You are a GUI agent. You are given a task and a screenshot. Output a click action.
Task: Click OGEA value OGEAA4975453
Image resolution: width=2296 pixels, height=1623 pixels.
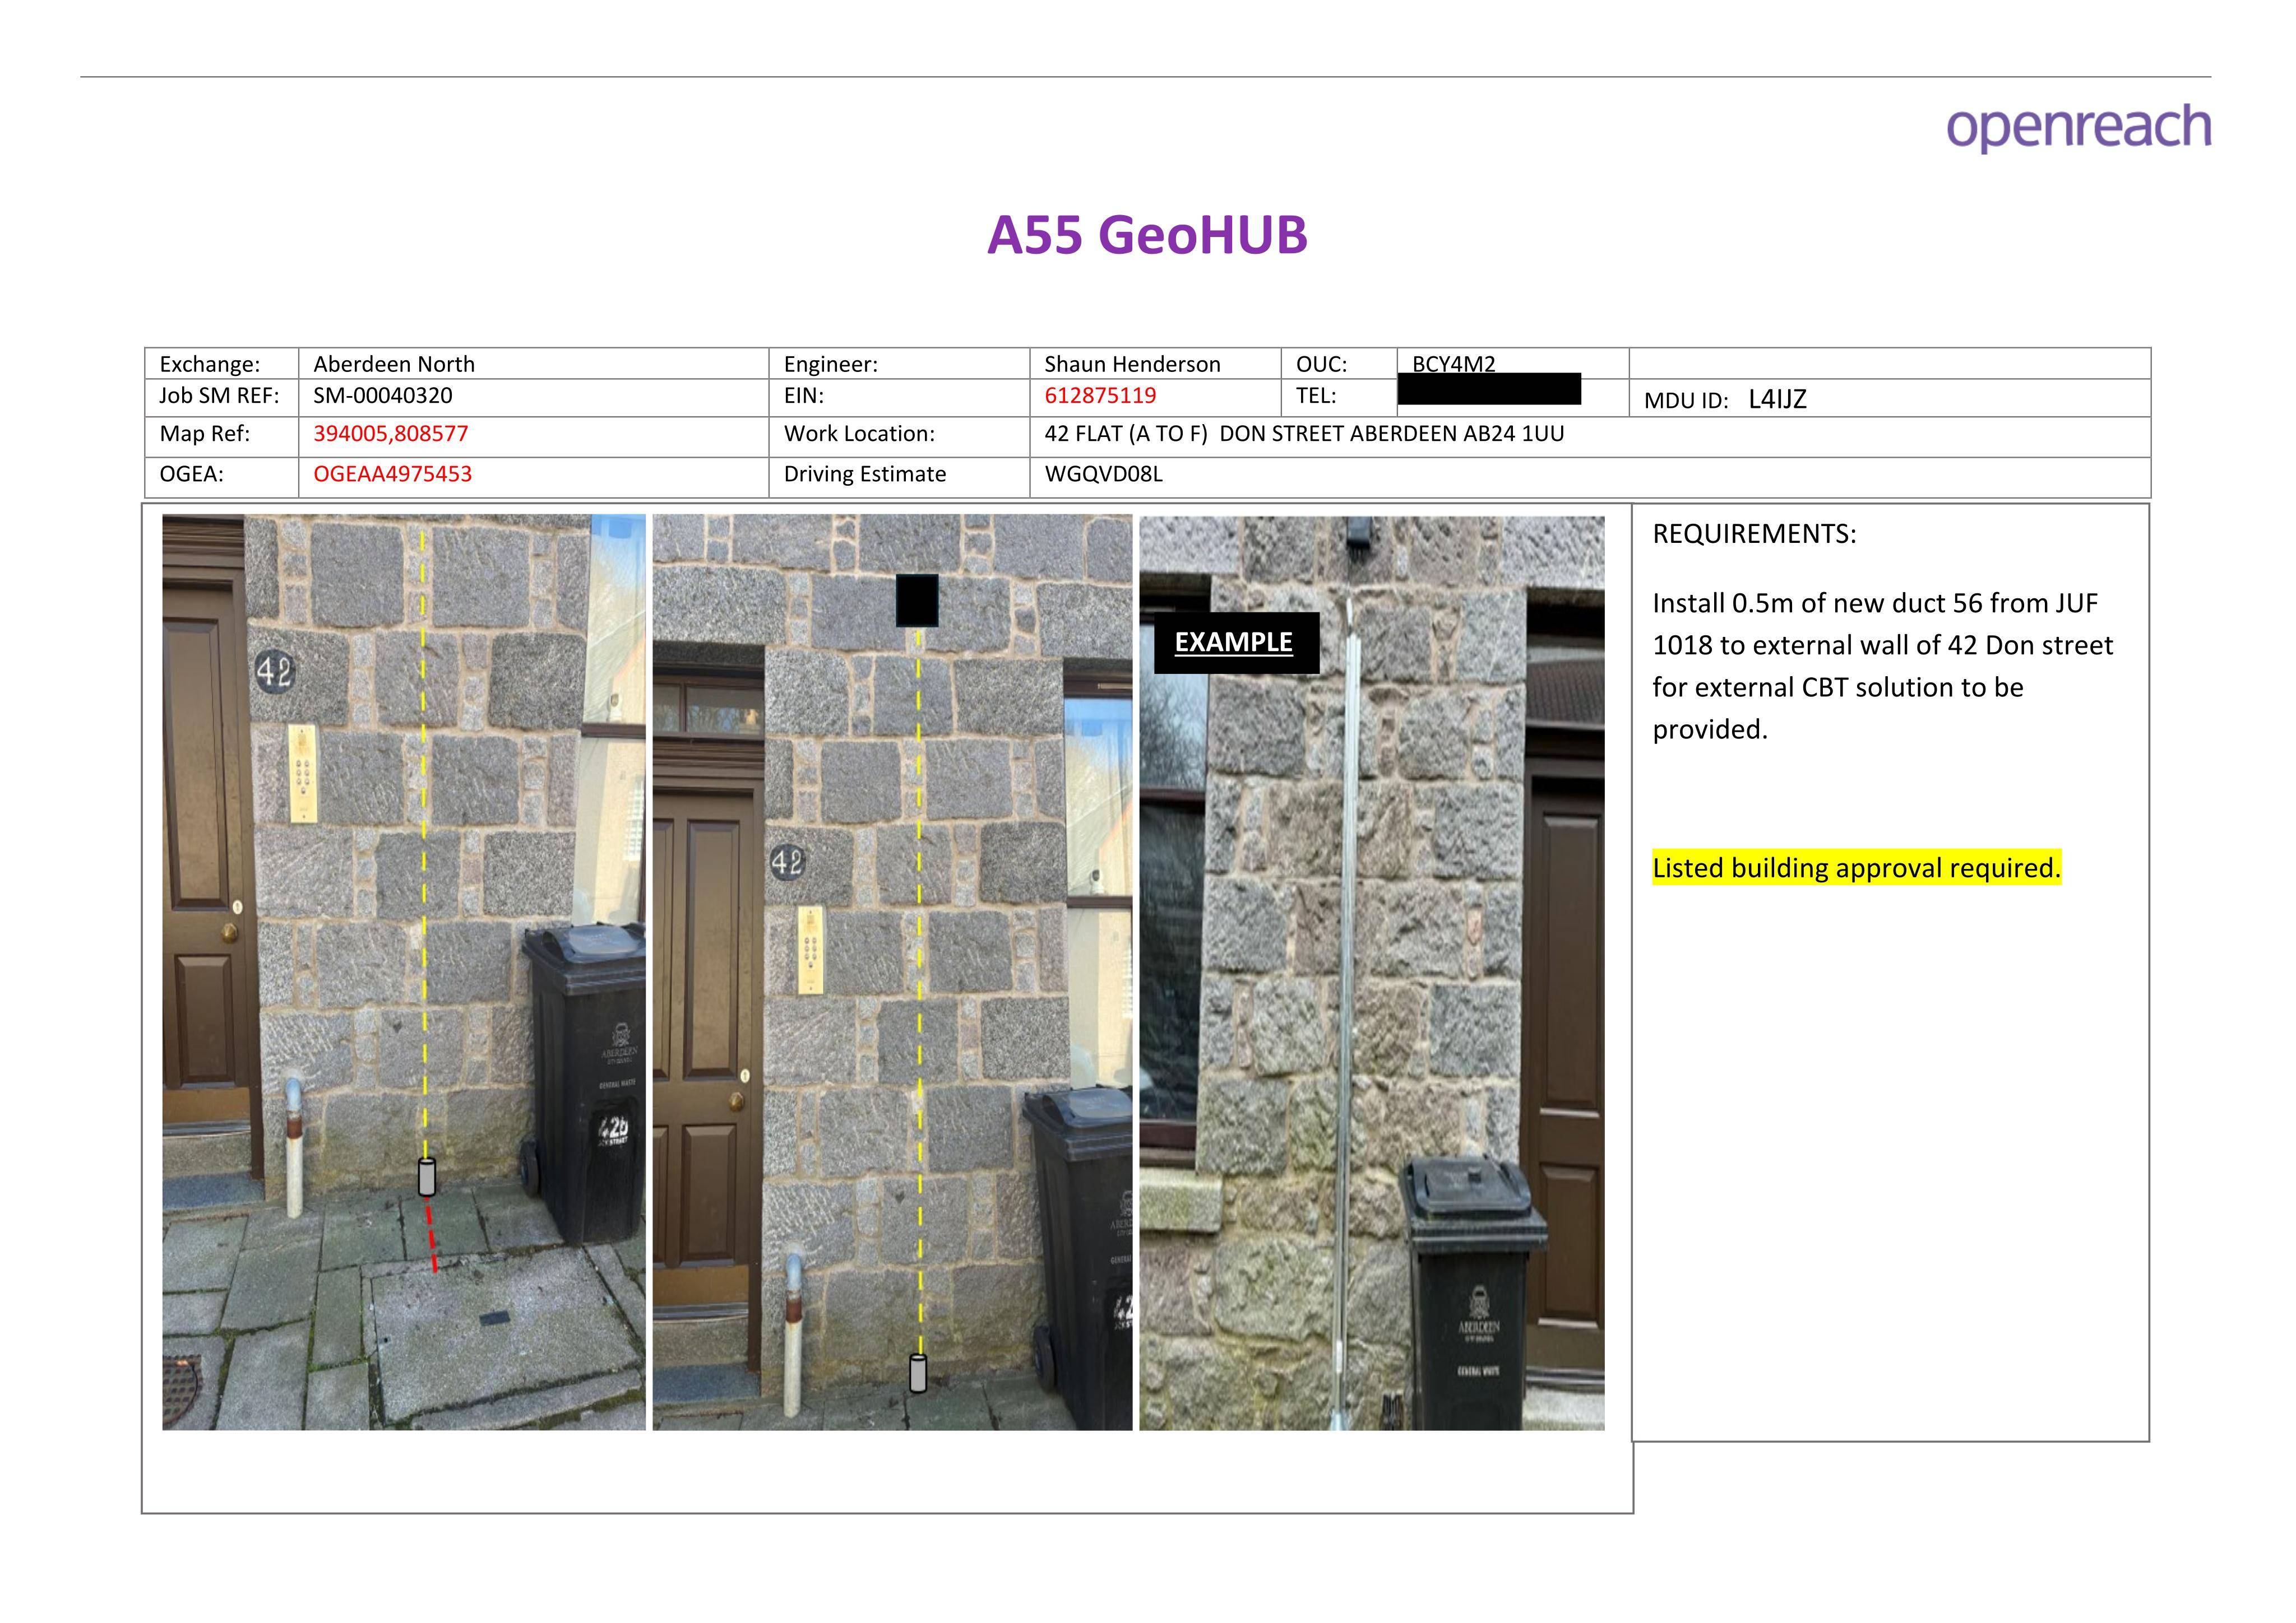(393, 474)
